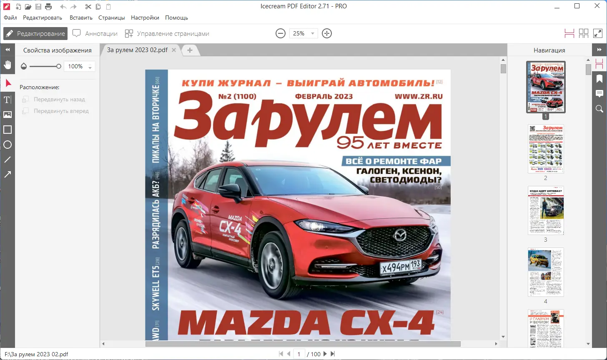Select page 2 thumbnail in Navigation
607x360 pixels.
(546, 148)
